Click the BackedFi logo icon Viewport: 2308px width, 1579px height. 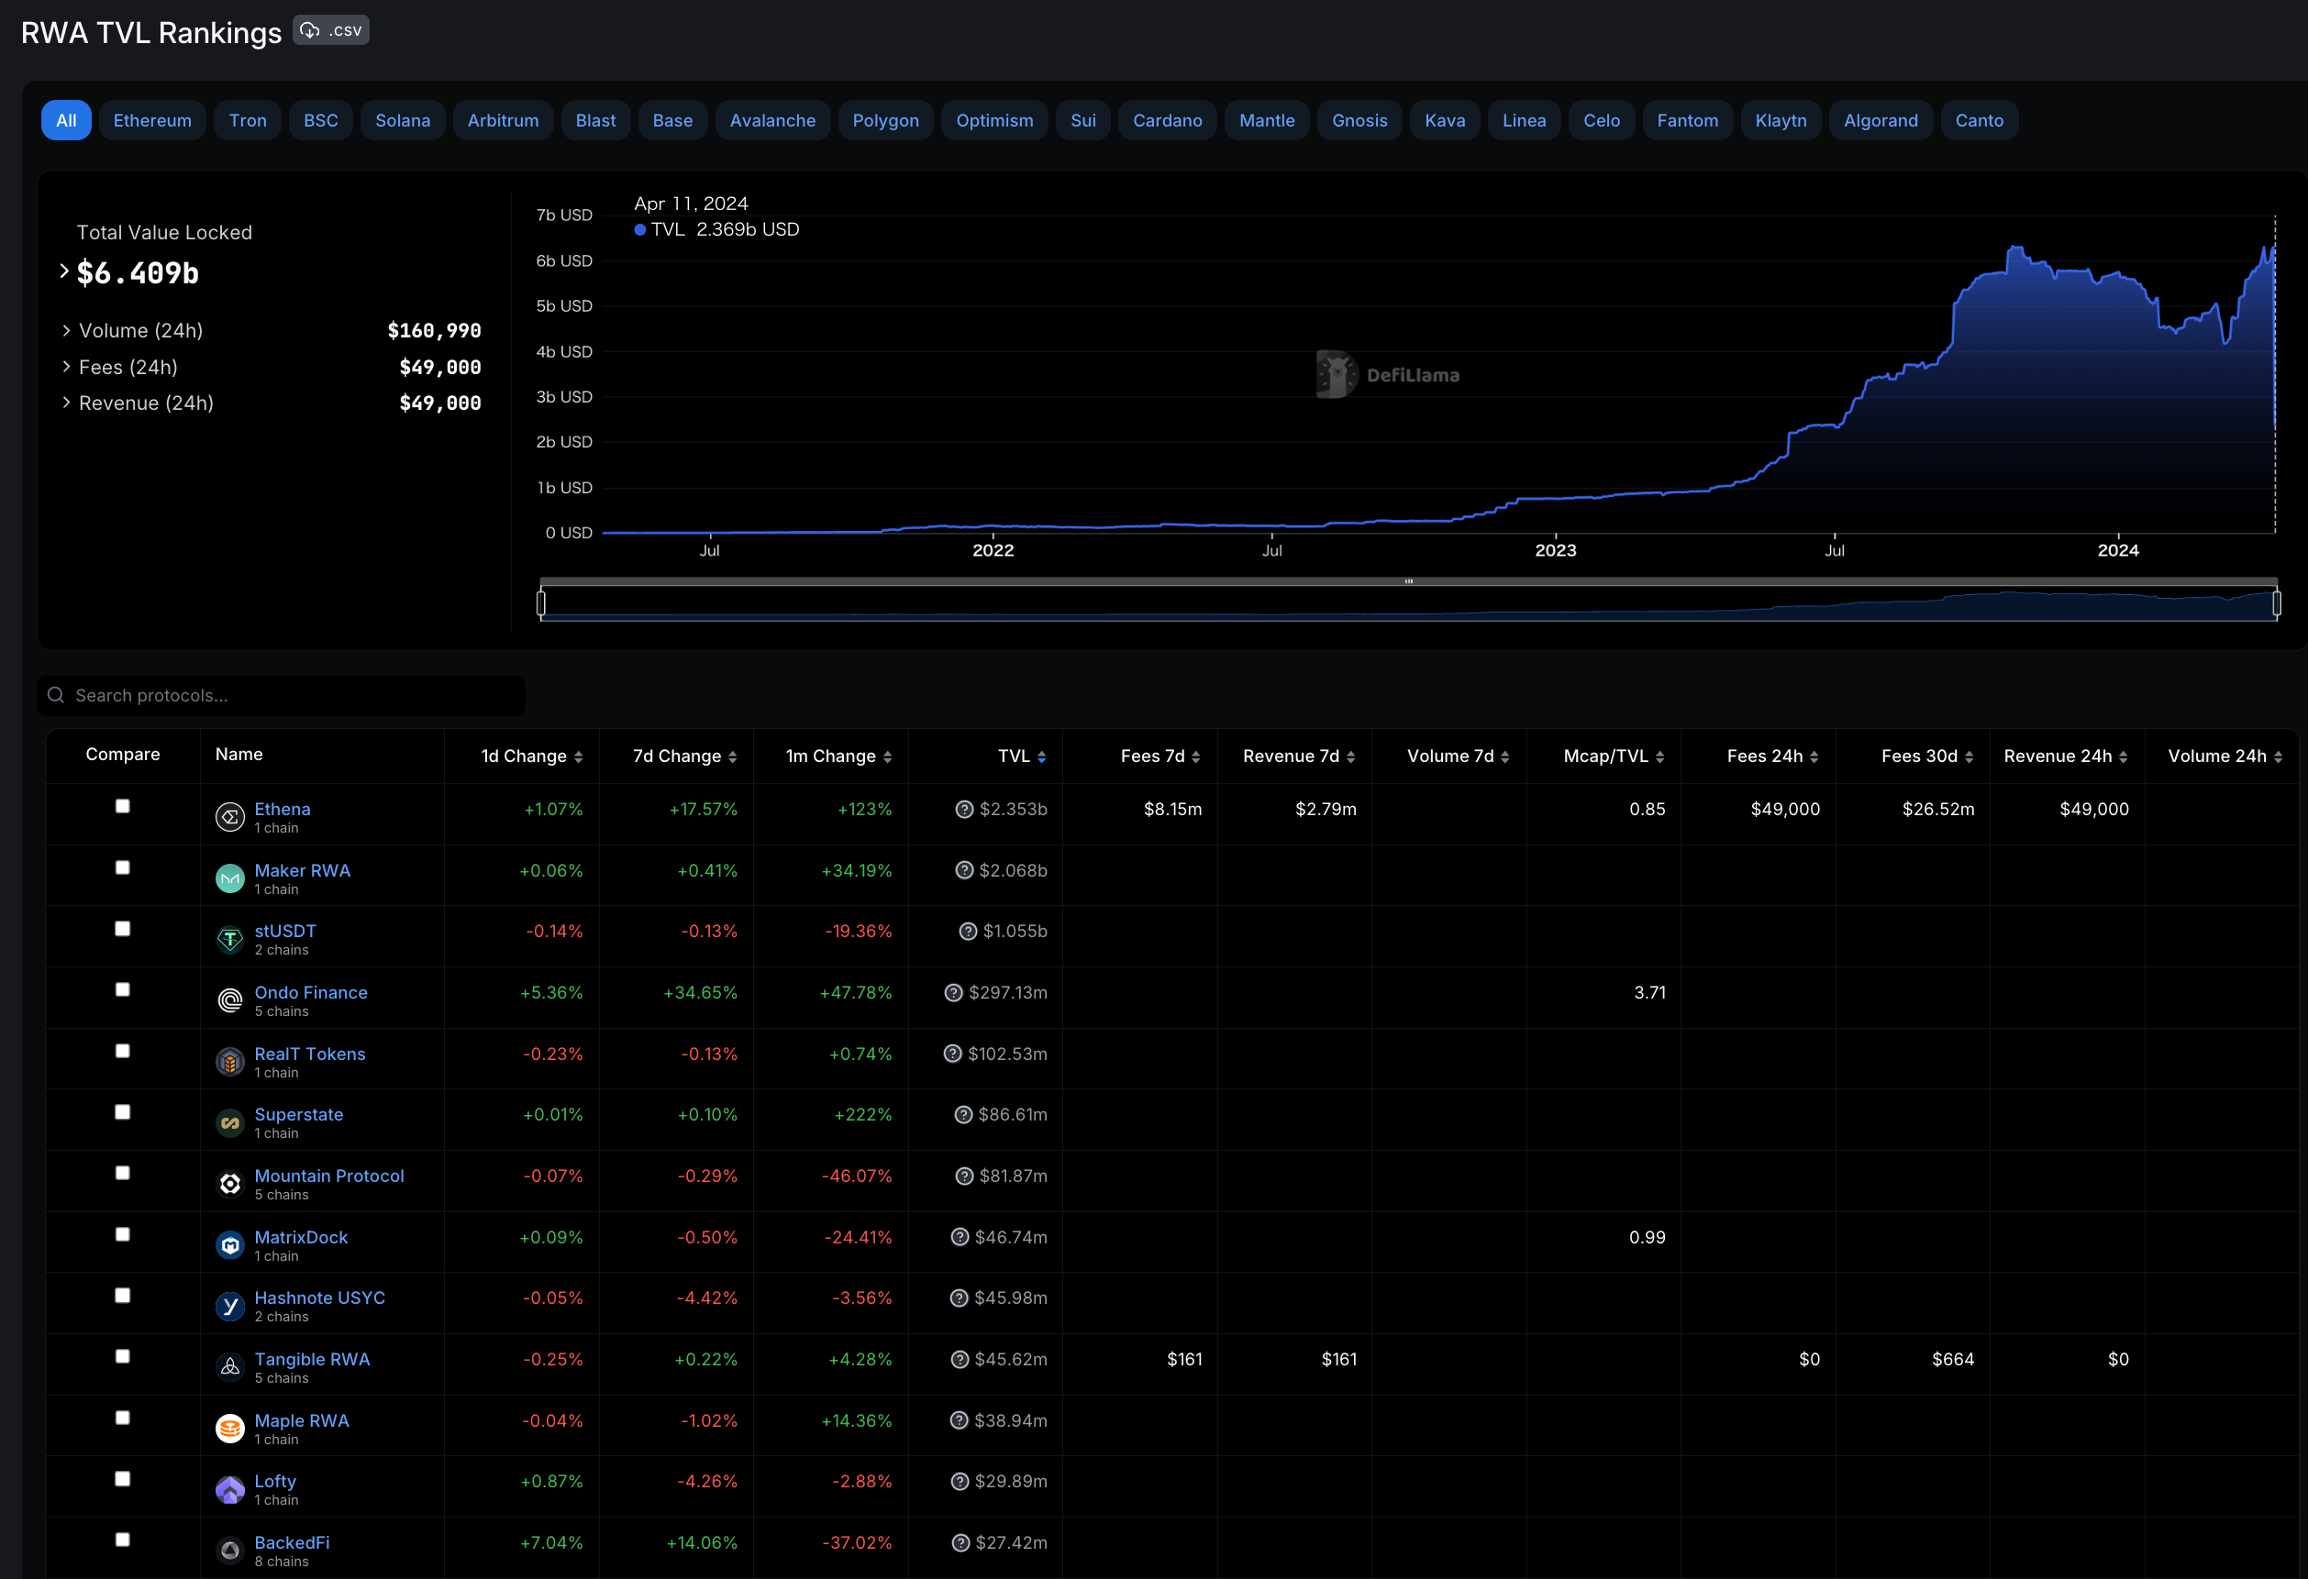point(229,1551)
